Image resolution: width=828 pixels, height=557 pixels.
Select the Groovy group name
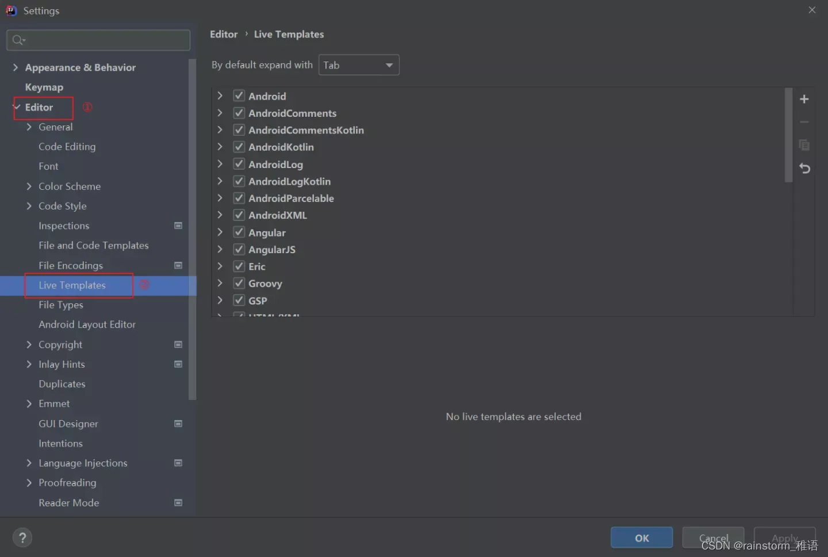pos(265,283)
